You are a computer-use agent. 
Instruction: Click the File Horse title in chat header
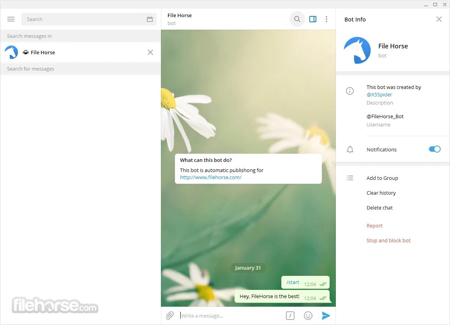click(180, 15)
